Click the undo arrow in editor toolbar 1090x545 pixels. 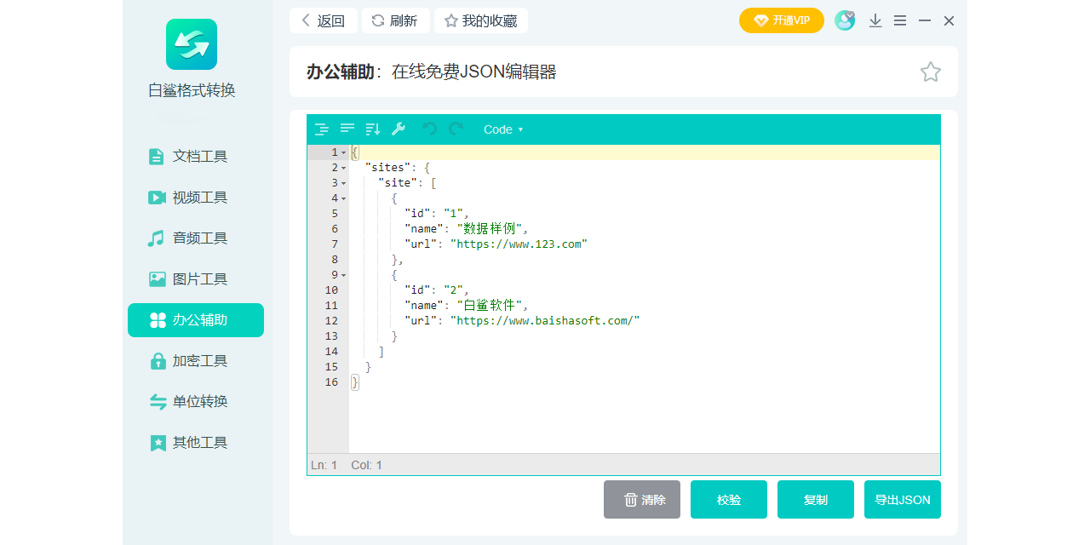tap(430, 129)
